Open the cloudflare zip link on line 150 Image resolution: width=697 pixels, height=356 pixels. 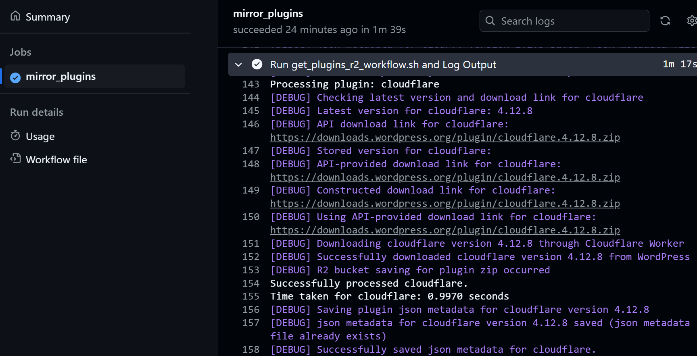pyautogui.click(x=445, y=230)
